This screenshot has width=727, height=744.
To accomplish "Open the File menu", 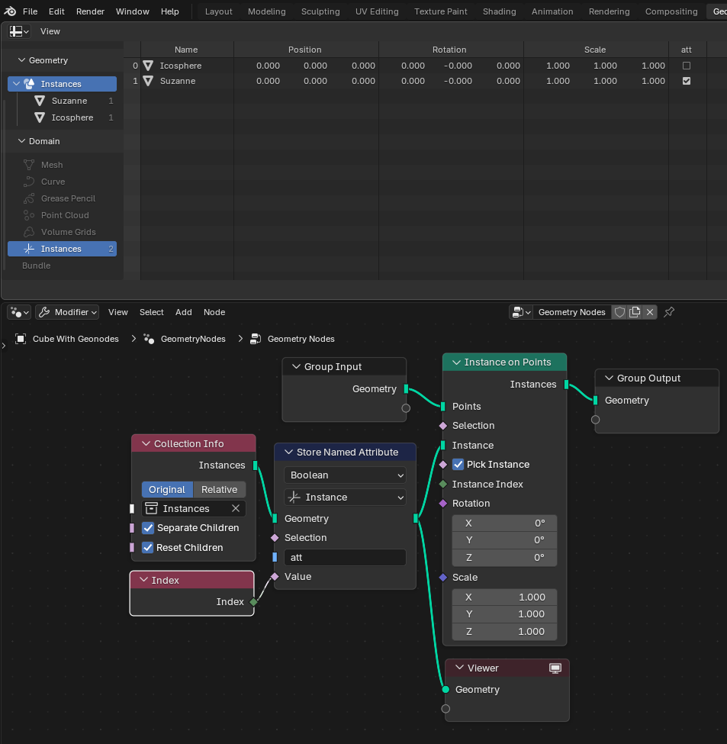I will tap(31, 11).
